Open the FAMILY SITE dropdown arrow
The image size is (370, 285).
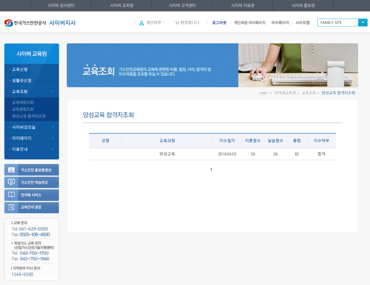point(362,23)
